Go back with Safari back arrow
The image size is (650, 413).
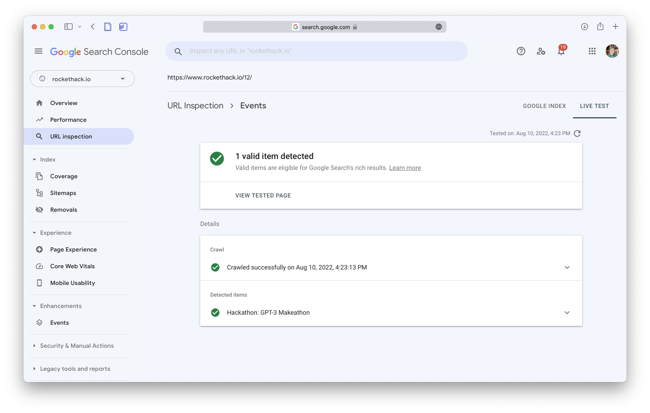click(x=93, y=27)
